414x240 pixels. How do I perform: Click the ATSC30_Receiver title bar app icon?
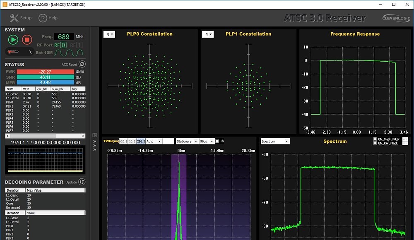point(5,5)
